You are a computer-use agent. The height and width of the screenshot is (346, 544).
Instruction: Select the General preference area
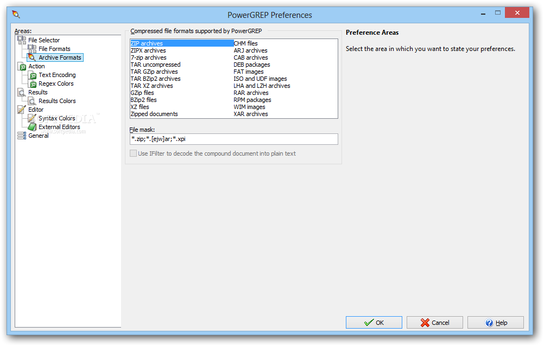coord(39,136)
